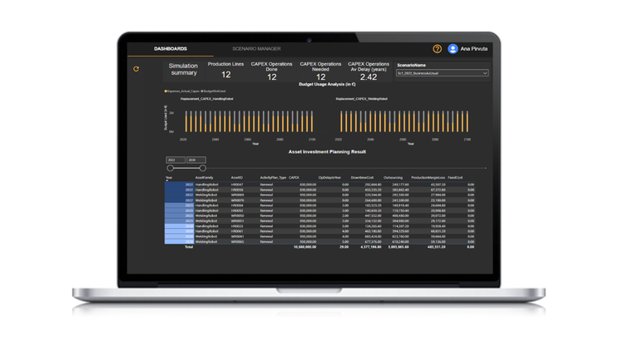Viewport: 624px width, 351px height.
Task: Select the HR0047 asset ID cell
Action: coord(237,185)
